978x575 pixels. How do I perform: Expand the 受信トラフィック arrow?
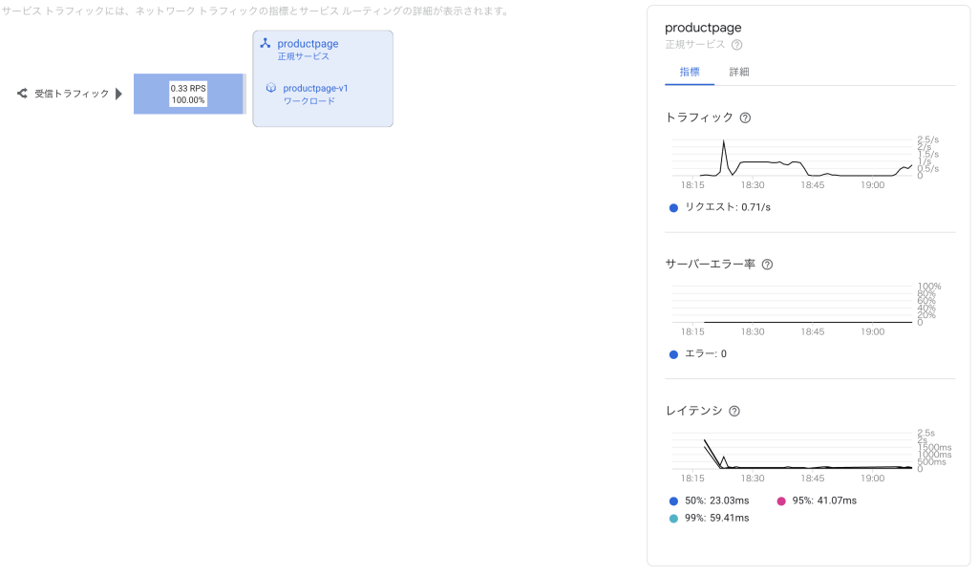[x=119, y=94]
